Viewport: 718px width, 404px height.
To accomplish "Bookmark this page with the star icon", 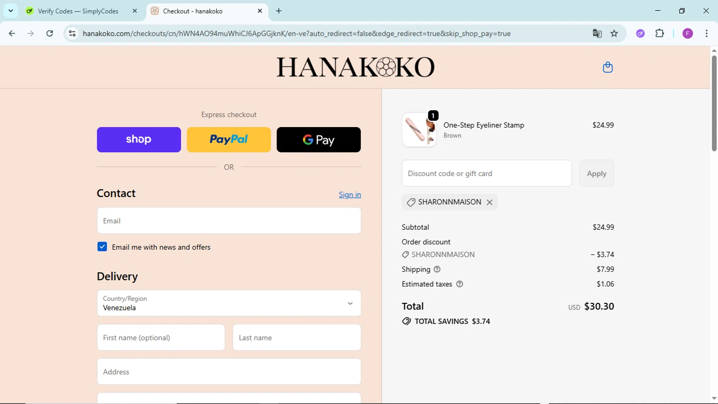I will tap(614, 34).
